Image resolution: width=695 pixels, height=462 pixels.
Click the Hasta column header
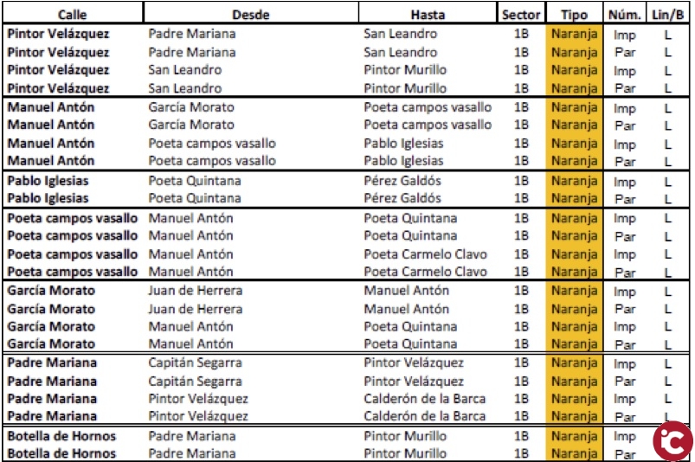pos(428,15)
